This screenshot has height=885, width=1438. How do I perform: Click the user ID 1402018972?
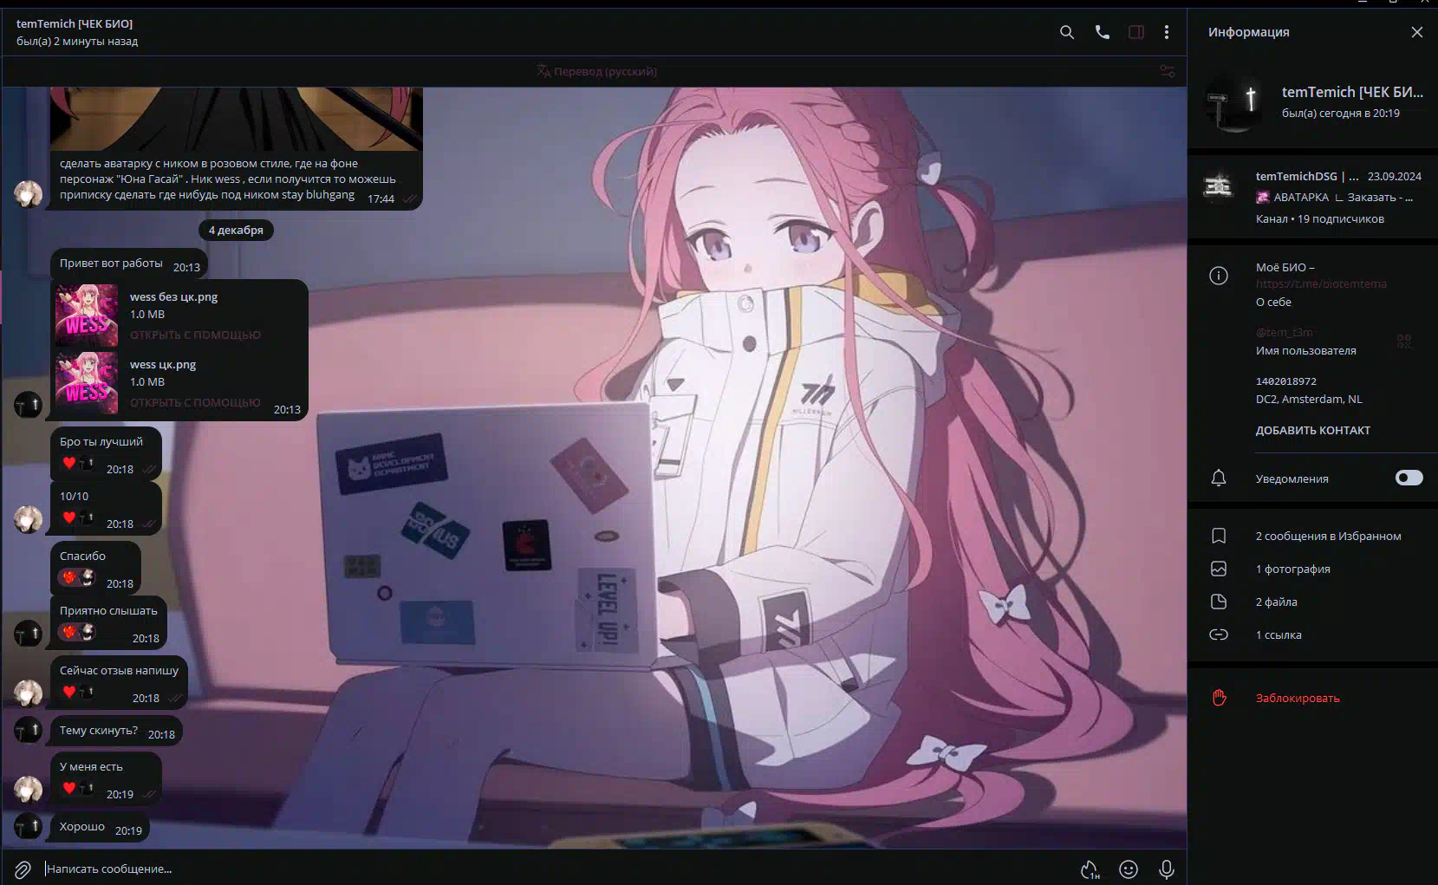tap(1285, 381)
